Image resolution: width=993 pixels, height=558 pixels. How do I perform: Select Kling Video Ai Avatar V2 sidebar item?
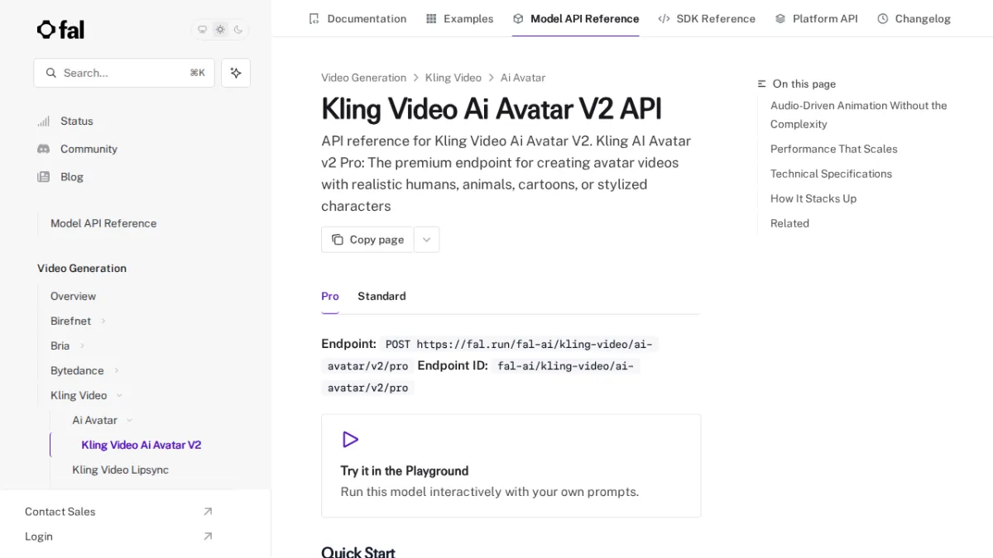(142, 445)
